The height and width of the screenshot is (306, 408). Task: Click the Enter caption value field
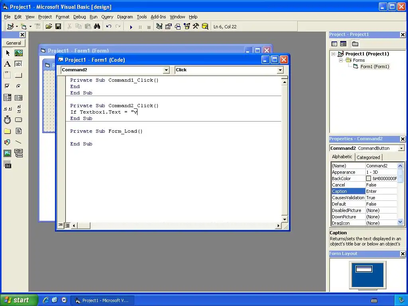tap(381, 191)
